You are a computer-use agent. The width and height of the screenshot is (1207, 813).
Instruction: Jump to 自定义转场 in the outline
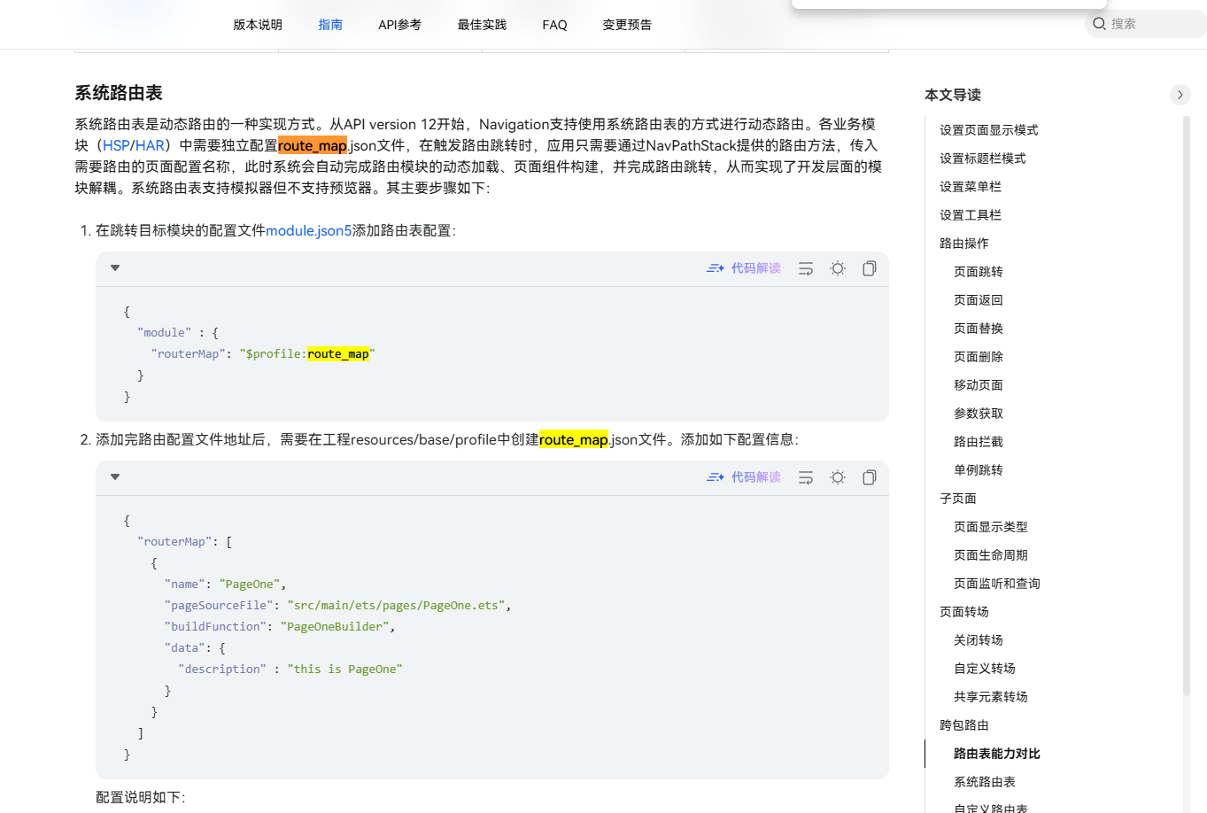coord(984,669)
